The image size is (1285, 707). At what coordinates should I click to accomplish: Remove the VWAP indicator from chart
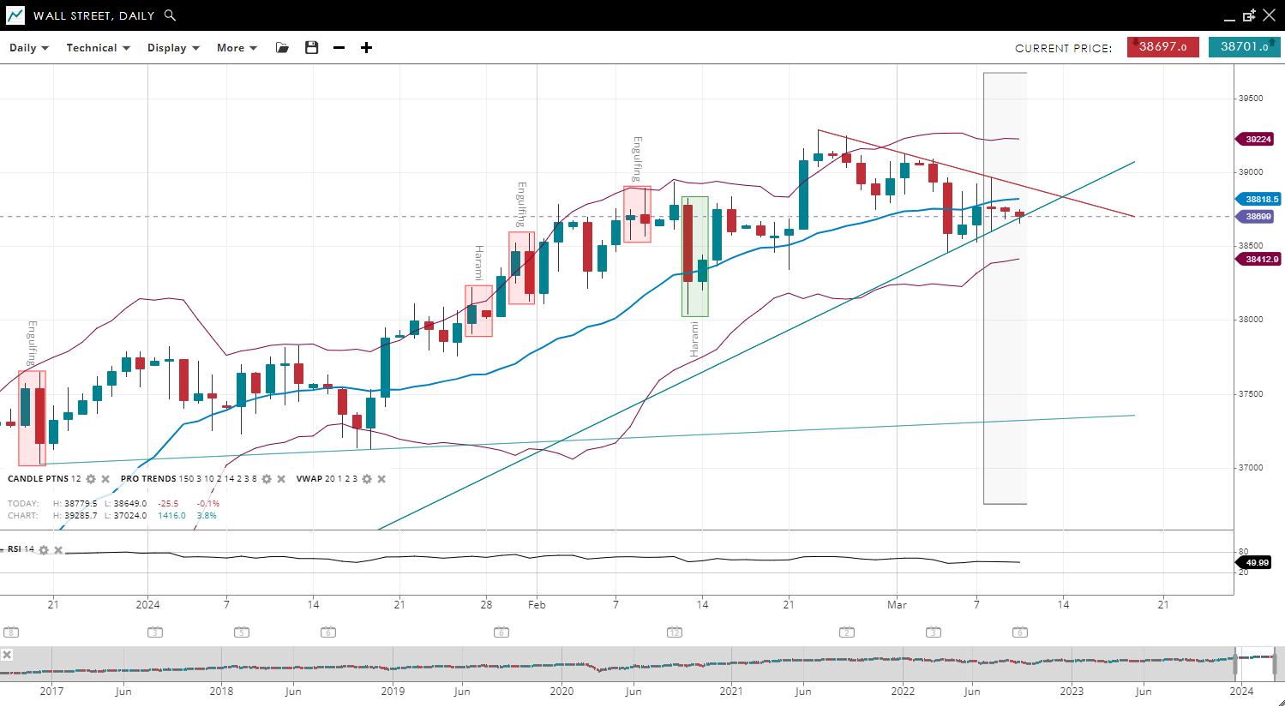tap(381, 479)
